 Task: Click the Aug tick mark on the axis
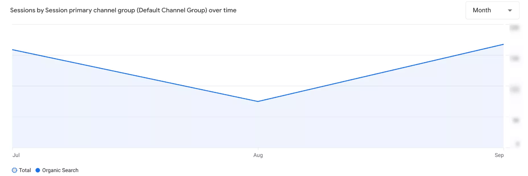[258, 149]
